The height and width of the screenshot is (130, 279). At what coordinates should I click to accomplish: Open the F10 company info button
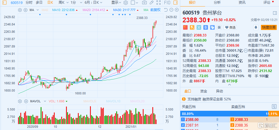tap(167, 3)
